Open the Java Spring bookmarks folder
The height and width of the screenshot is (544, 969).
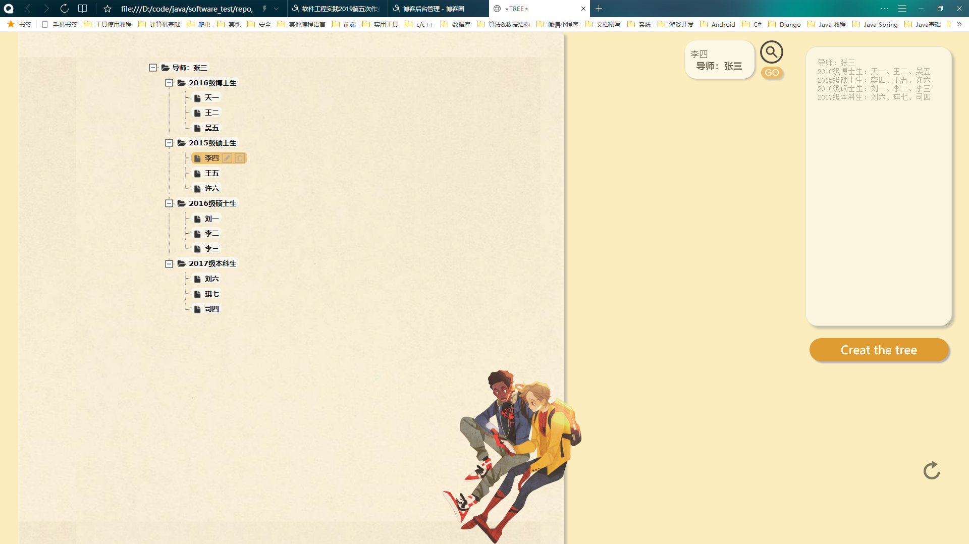pos(875,24)
